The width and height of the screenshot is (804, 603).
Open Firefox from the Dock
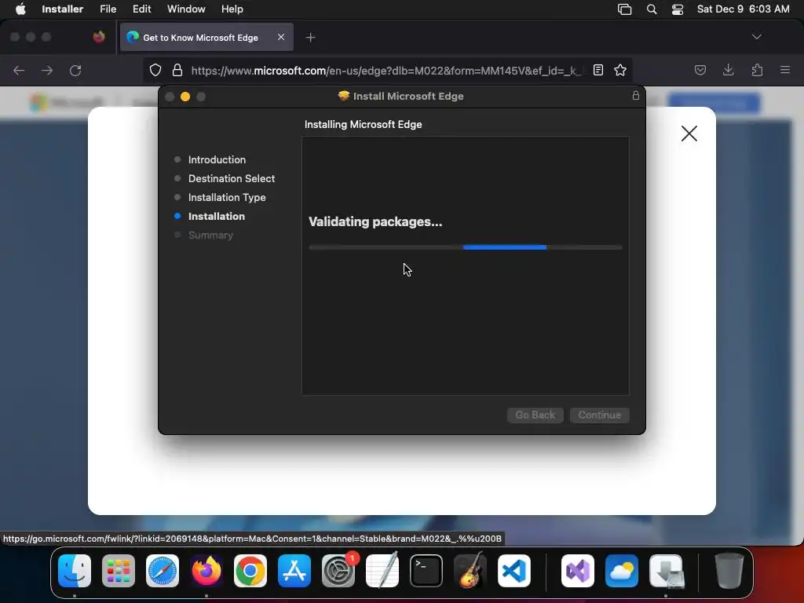206,571
